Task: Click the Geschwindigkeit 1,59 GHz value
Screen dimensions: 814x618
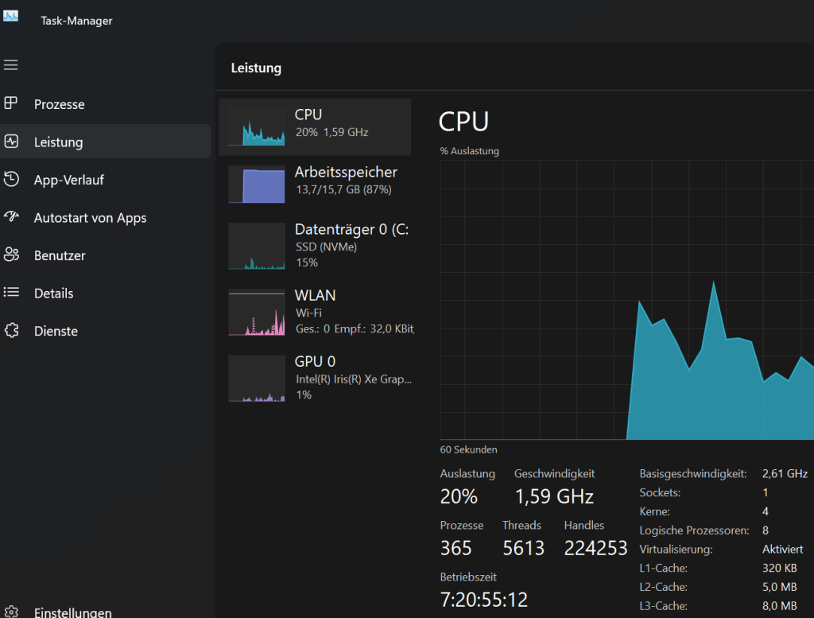Action: click(x=554, y=496)
